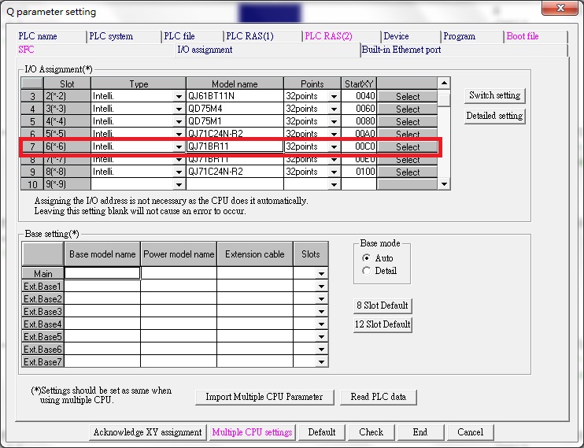The image size is (584, 448).
Task: Go to the Boot file tab
Action: point(523,36)
